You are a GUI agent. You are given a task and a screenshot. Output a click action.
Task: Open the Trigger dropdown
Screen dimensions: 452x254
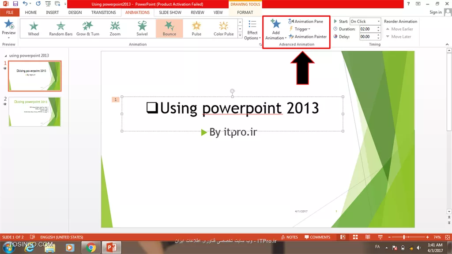[x=300, y=29]
